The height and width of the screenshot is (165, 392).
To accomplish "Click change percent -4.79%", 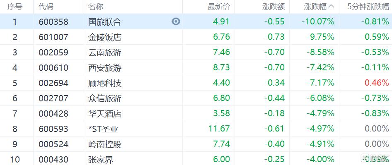I will 320,114.
